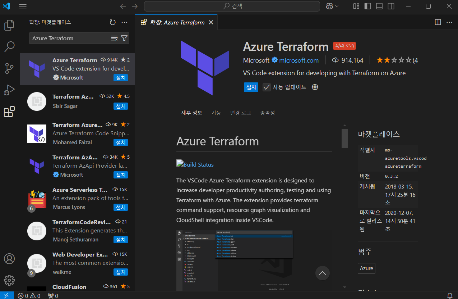Viewport: 458px width, 299px height.
Task: Install the Sisir Sagar Terraform extension
Action: pyautogui.click(x=121, y=106)
